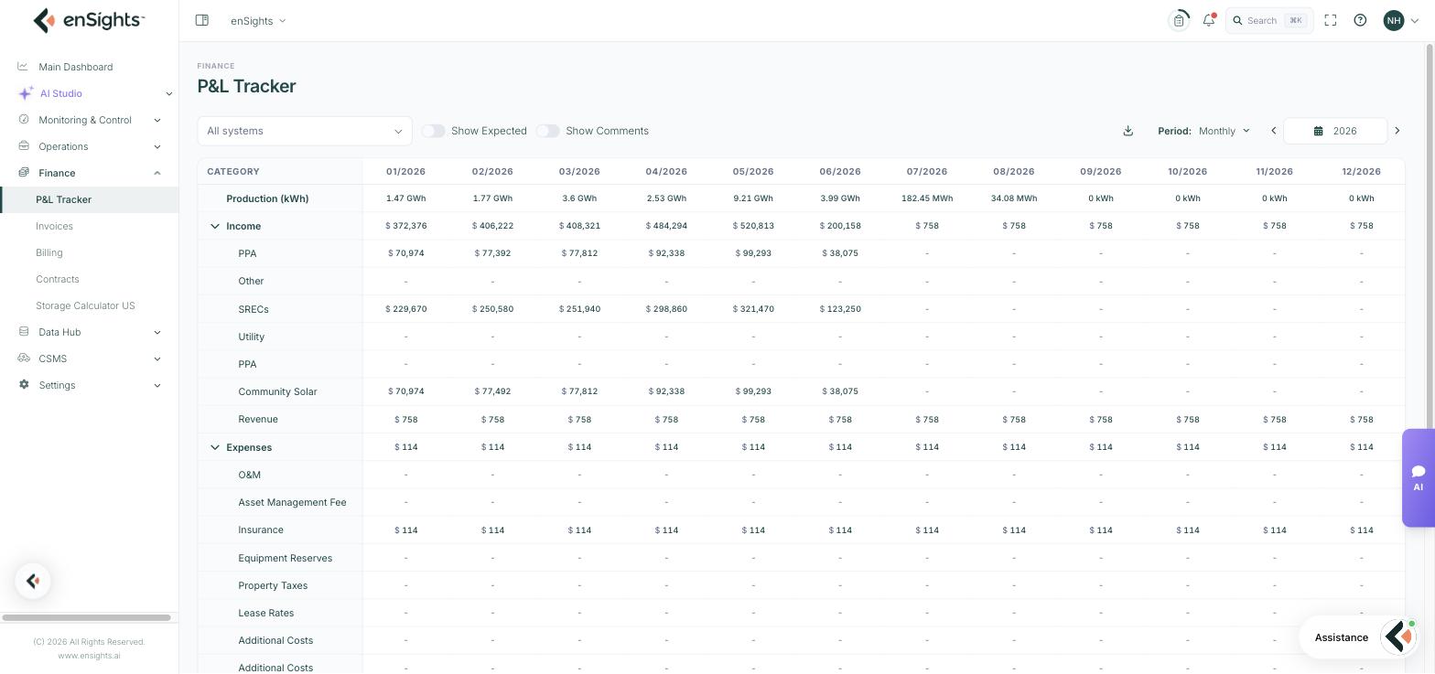Click the enSights logo in sidebar
Viewport: 1435px width, 674px height.
89,20
